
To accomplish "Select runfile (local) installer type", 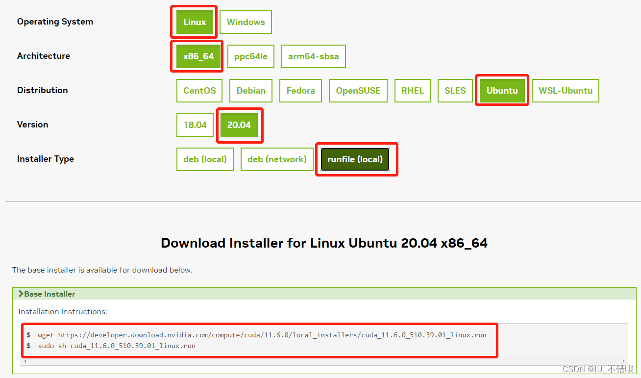I will coord(355,159).
